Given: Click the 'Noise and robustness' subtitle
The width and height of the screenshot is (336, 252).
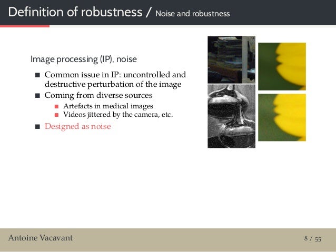Looking at the screenshot, I should [192, 14].
